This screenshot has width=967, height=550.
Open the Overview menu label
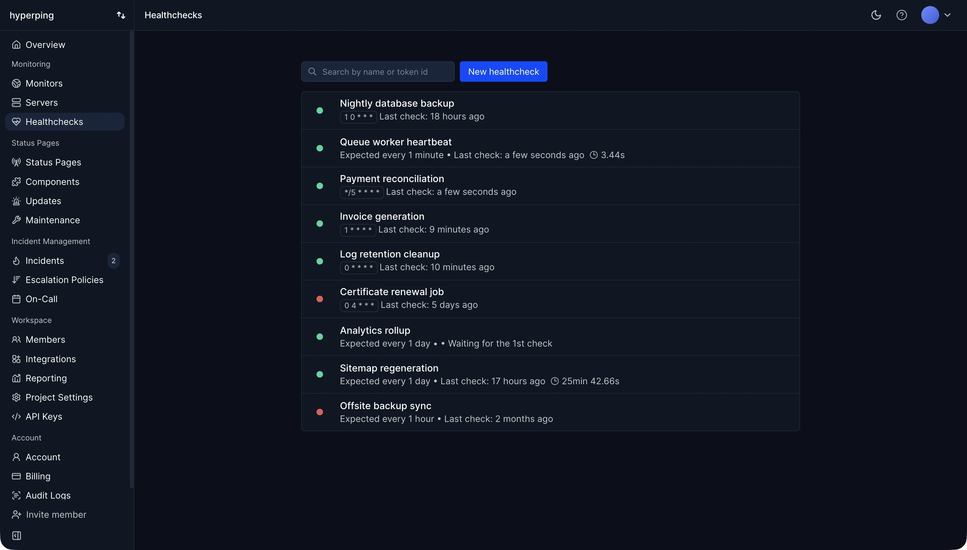(x=45, y=45)
